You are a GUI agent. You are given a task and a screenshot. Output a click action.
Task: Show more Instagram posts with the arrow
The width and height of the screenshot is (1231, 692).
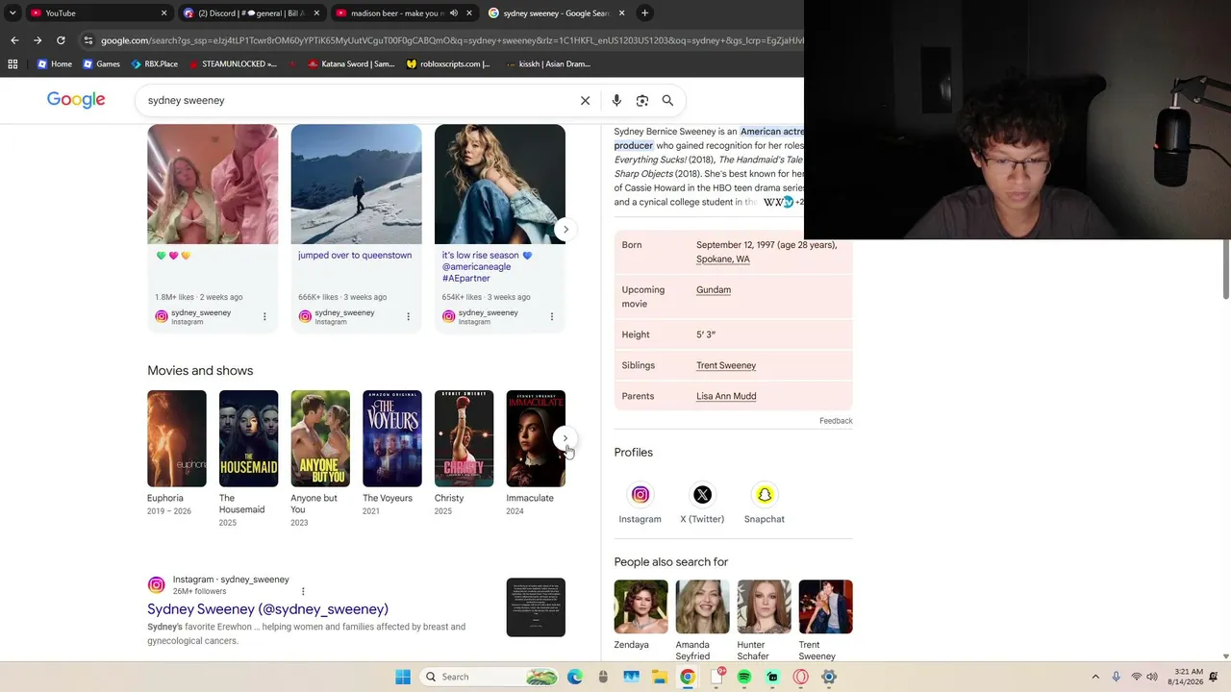coord(565,229)
